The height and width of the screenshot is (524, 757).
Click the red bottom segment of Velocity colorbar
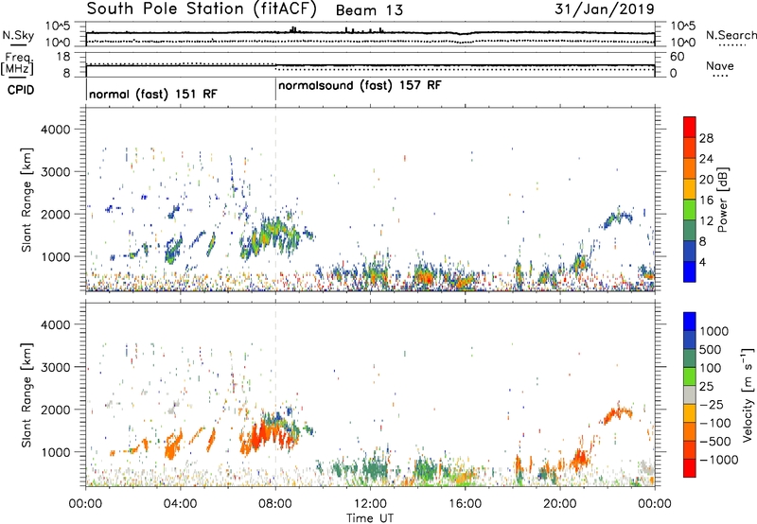click(x=690, y=468)
